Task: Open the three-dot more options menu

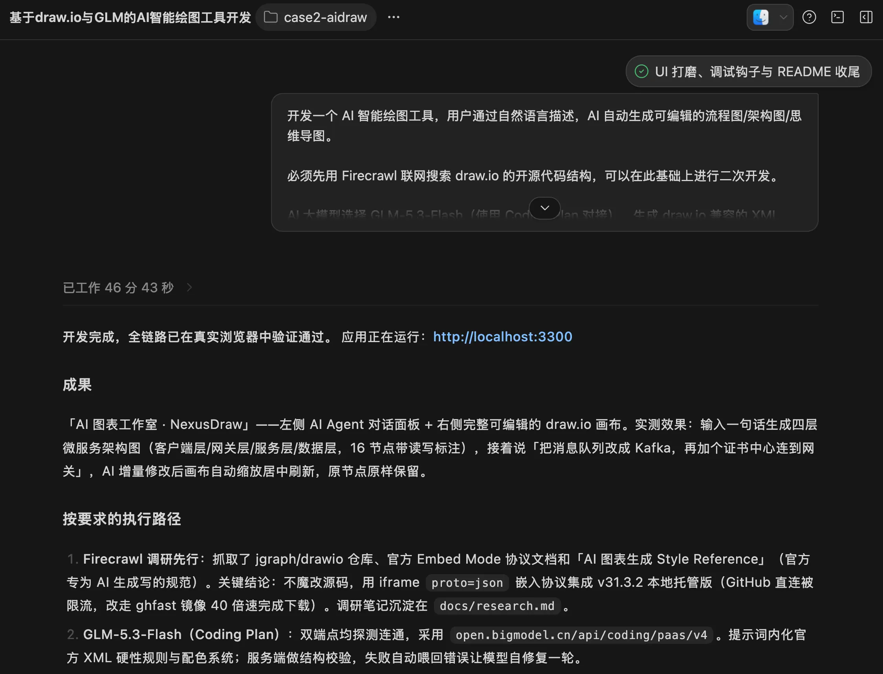Action: pyautogui.click(x=394, y=17)
